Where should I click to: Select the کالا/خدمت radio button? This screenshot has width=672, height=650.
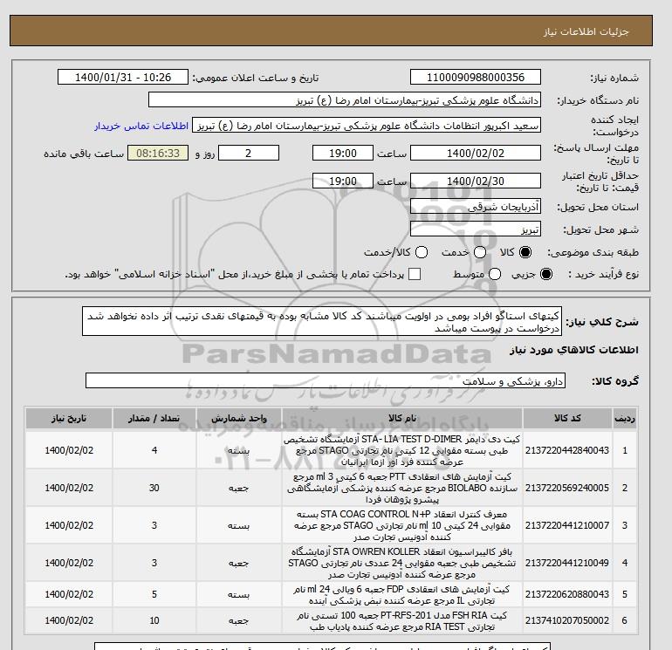[x=422, y=252]
